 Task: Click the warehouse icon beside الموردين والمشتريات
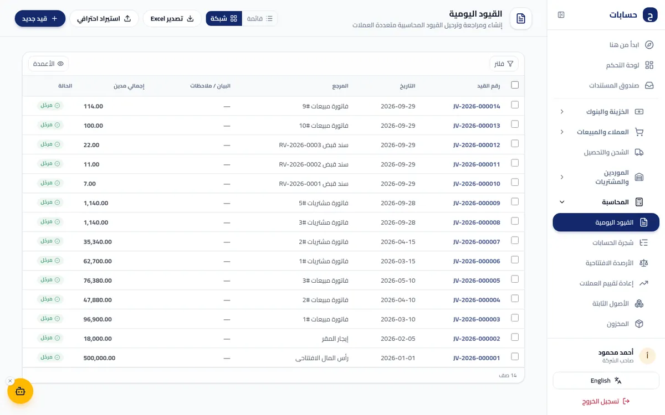tap(639, 177)
